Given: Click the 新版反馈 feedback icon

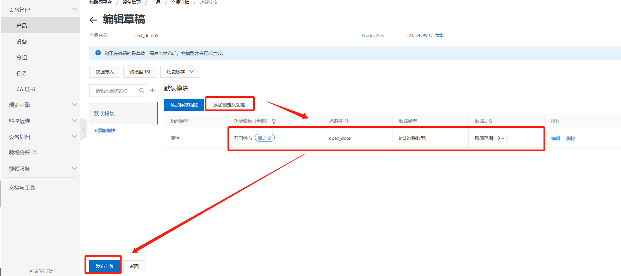Looking at the screenshot, I should (x=31, y=271).
